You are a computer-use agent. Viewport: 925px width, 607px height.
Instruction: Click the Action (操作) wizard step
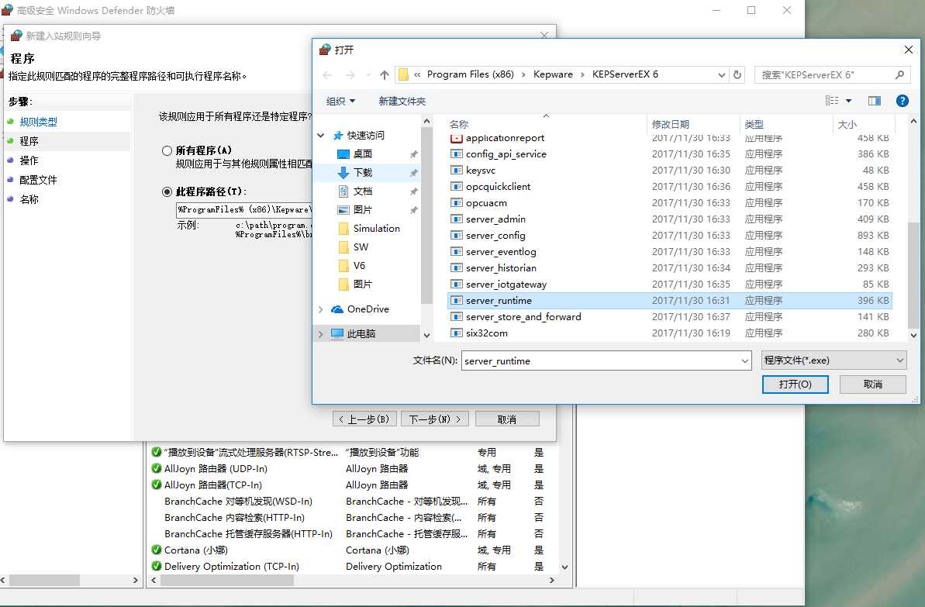[x=29, y=160]
